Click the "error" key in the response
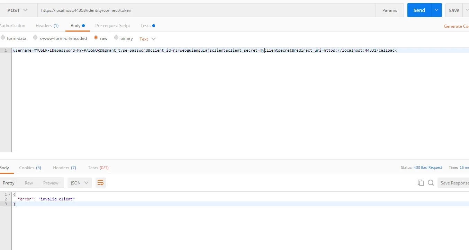The width and height of the screenshot is (469, 250). (x=26, y=199)
